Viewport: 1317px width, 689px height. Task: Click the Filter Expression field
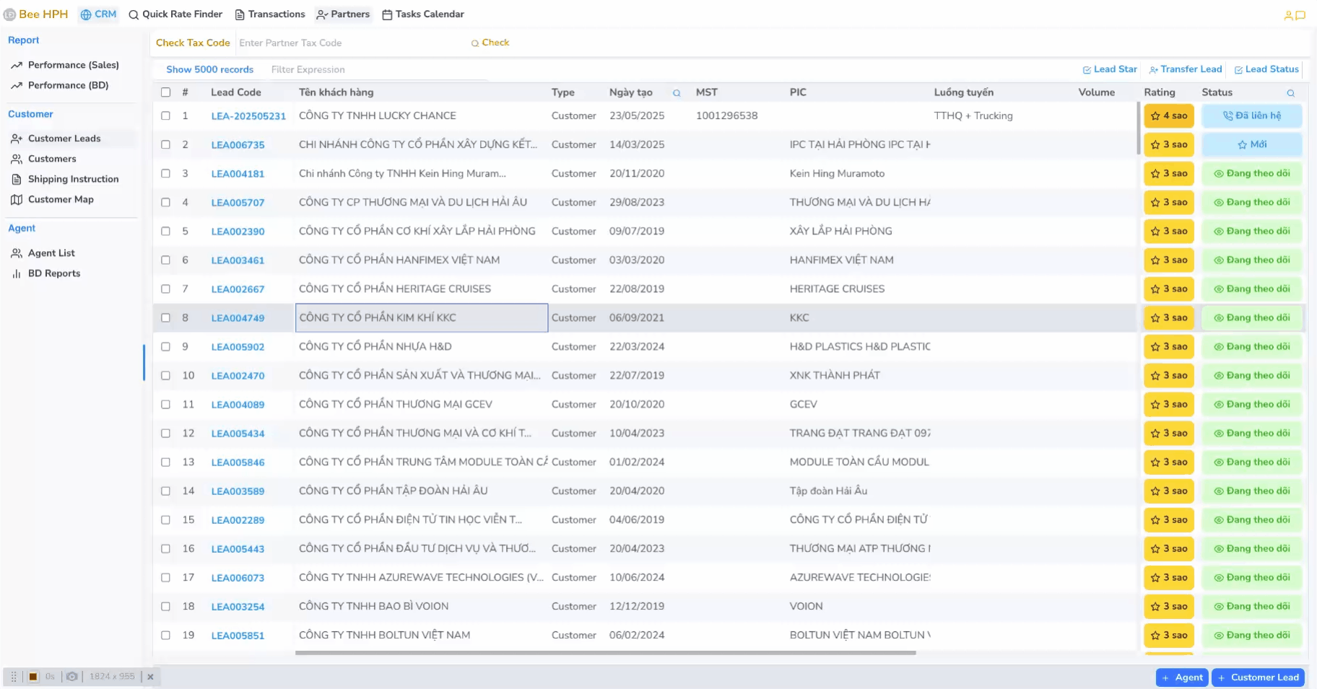378,69
